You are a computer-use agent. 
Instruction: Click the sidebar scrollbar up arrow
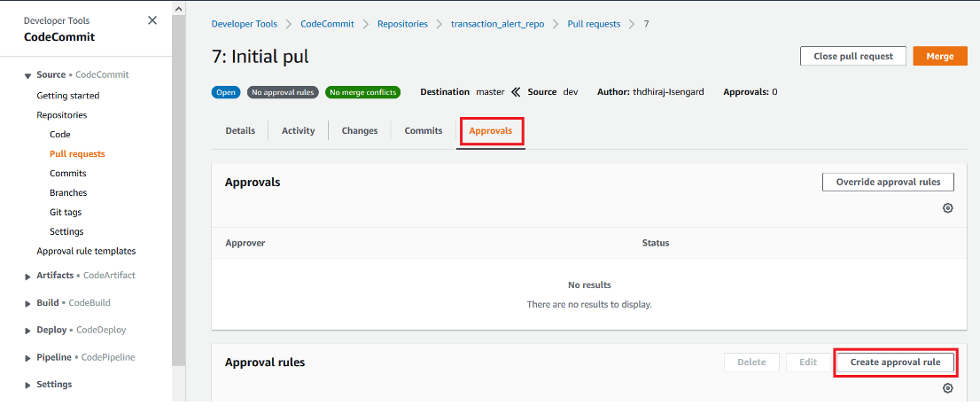coord(179,10)
